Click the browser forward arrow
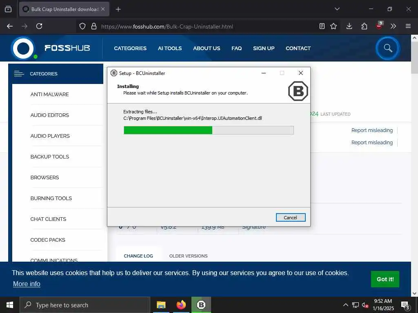The width and height of the screenshot is (418, 313). pyautogui.click(x=24, y=26)
